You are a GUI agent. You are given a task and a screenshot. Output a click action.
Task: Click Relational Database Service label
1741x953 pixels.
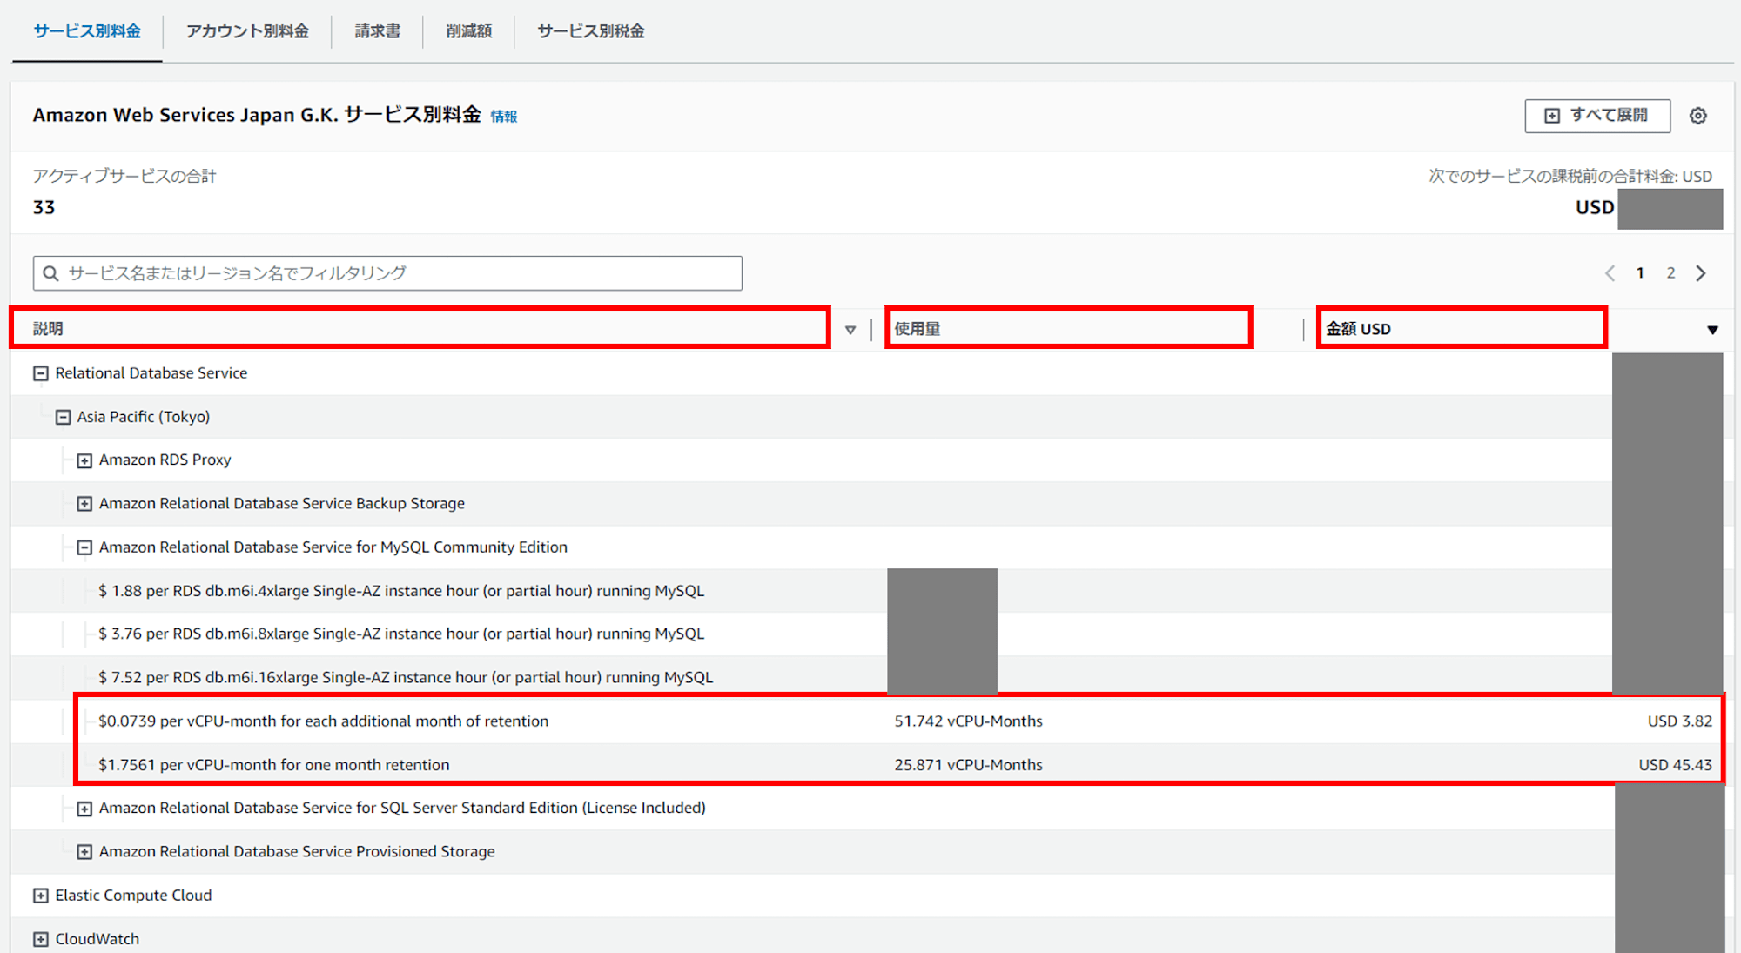(x=151, y=373)
